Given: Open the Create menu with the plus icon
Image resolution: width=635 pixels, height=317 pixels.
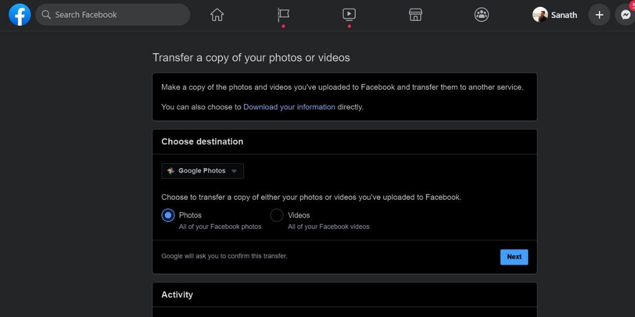Looking at the screenshot, I should pyautogui.click(x=599, y=14).
